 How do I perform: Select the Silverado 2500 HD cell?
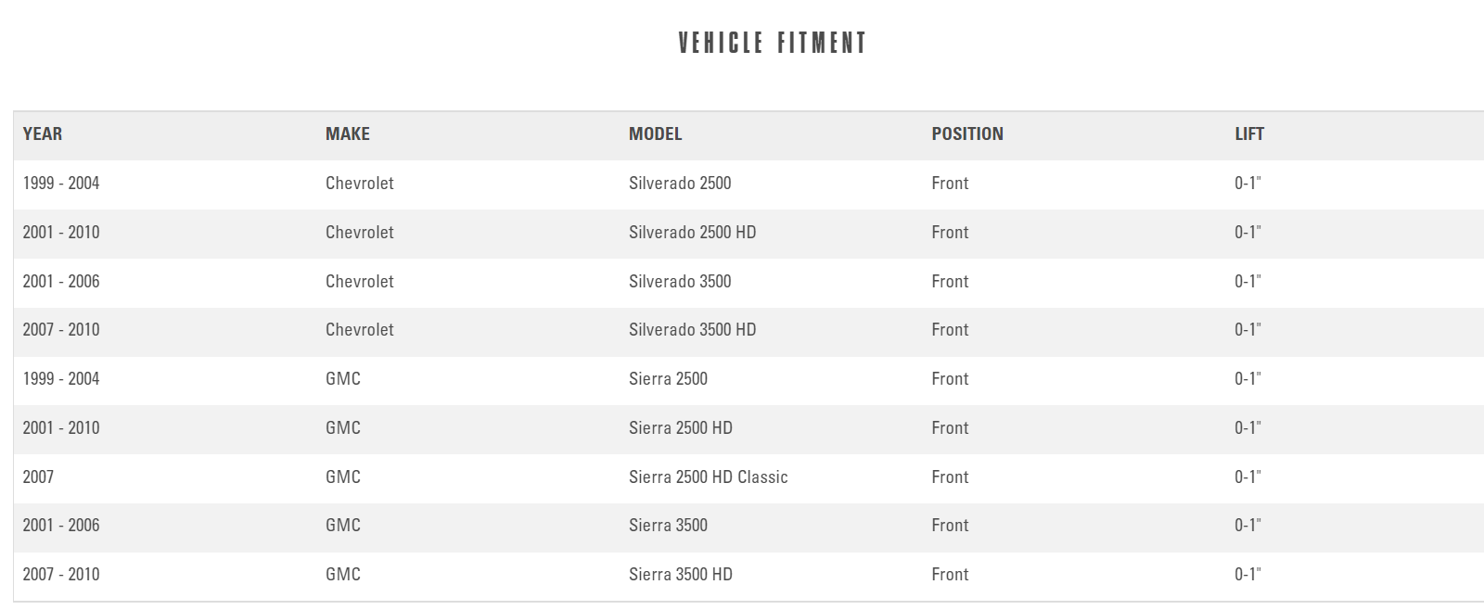(692, 233)
